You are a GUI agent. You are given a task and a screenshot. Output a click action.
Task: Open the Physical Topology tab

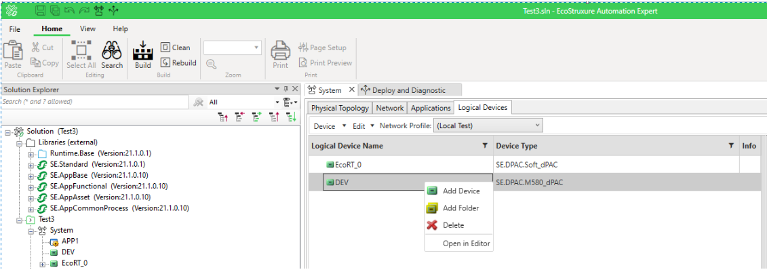pos(340,108)
